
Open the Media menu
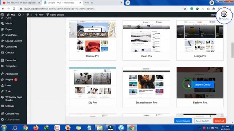[9, 23]
